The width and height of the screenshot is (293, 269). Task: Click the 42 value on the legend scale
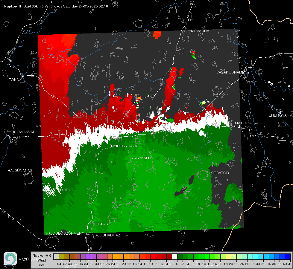click(290, 264)
